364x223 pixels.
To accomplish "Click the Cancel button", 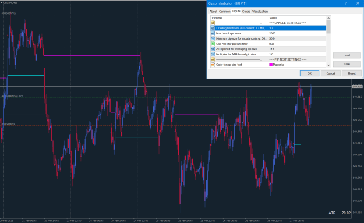I will click(x=331, y=73).
